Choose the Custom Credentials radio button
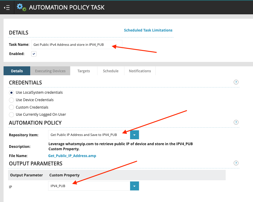Screen dimensions: 253x202 click(x=12, y=107)
